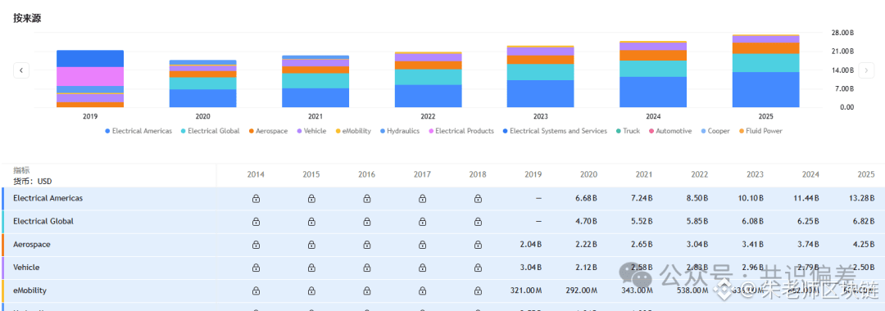Image resolution: width=885 pixels, height=311 pixels.
Task: Click lock icon for Aerospace 2015
Action: point(311,245)
